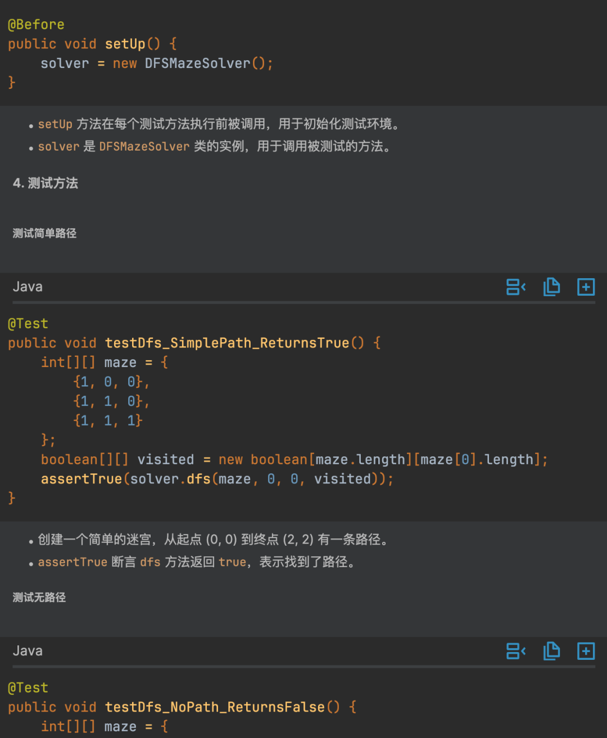Click the subheading '测试简单路径'
This screenshot has width=607, height=738.
pos(44,233)
